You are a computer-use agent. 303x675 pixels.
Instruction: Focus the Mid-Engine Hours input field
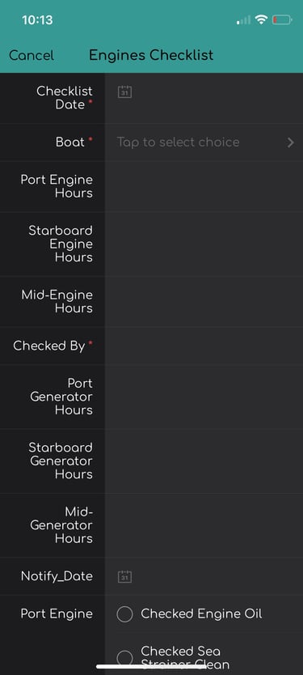click(x=204, y=302)
